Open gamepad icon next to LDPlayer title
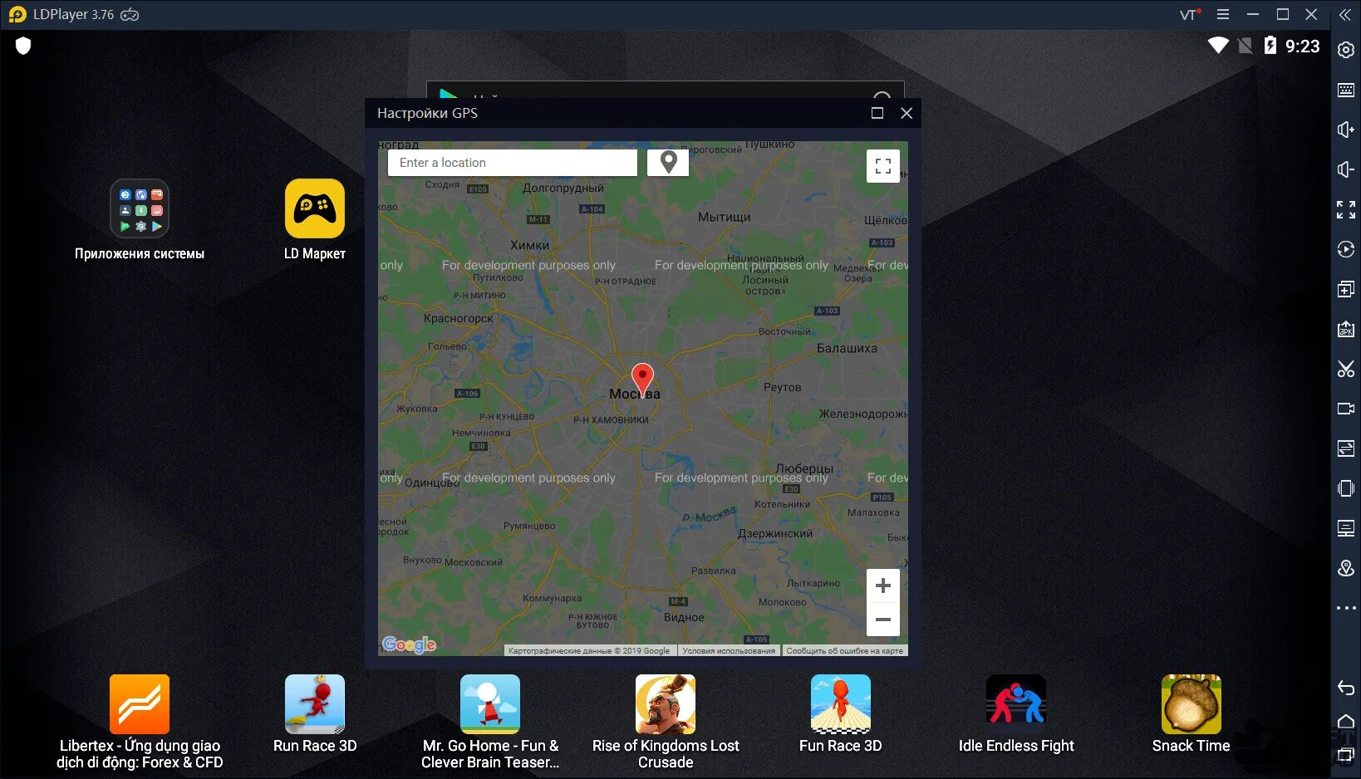The width and height of the screenshot is (1361, 779). [x=130, y=14]
